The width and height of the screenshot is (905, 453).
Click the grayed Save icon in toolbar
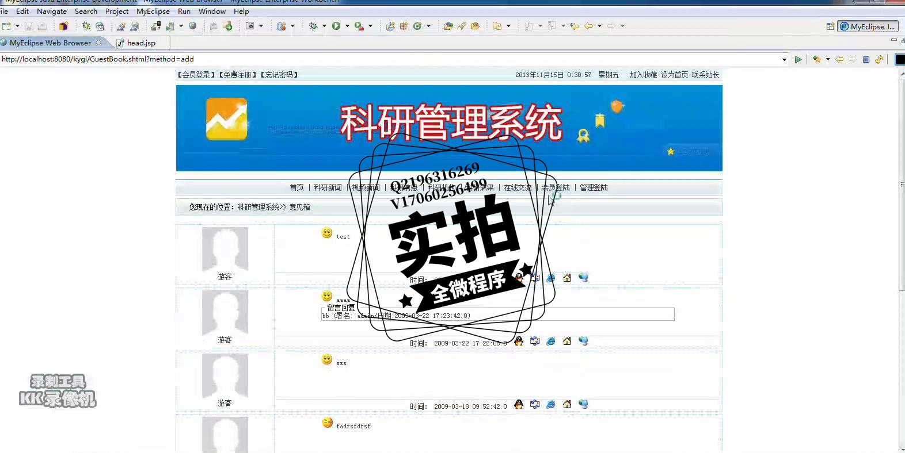(29, 26)
